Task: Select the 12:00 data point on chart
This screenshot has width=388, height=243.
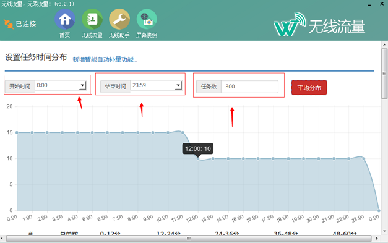Action: (x=198, y=158)
